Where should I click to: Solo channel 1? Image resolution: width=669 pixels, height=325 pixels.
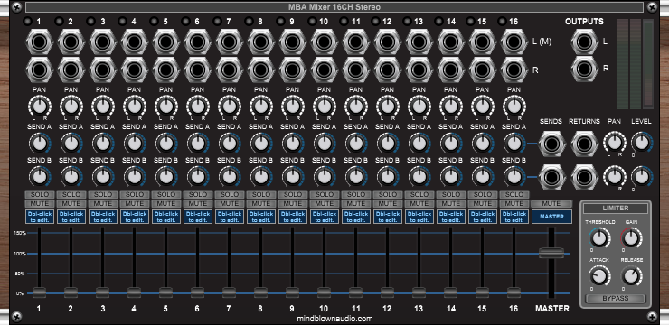[x=39, y=195]
